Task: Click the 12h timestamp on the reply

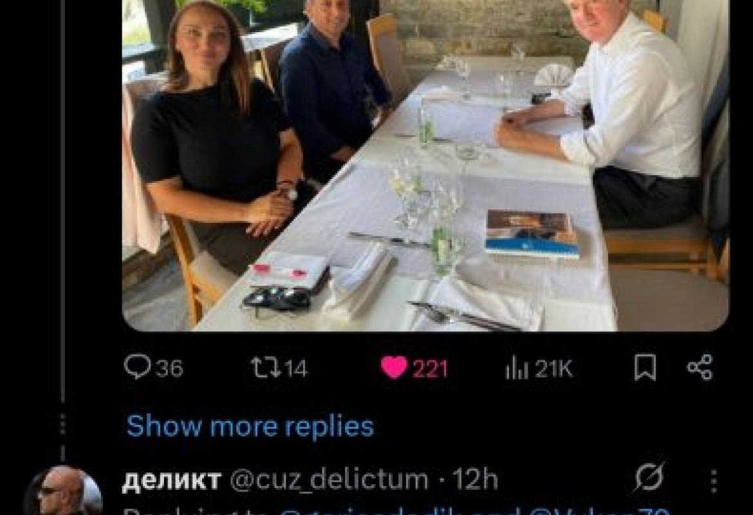Action: [x=475, y=480]
